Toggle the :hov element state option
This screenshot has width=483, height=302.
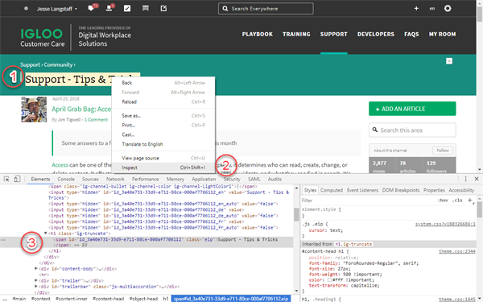click(443, 201)
